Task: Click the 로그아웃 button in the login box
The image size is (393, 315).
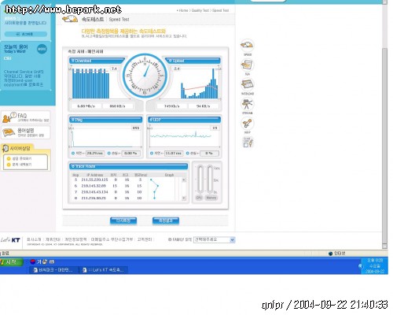Action: [26, 34]
